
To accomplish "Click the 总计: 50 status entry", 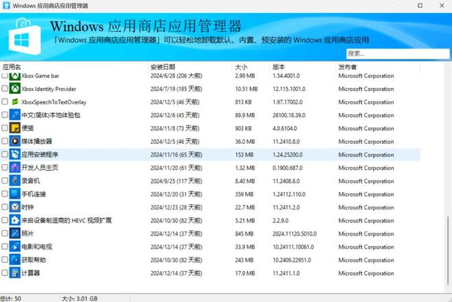I will coord(11,299).
